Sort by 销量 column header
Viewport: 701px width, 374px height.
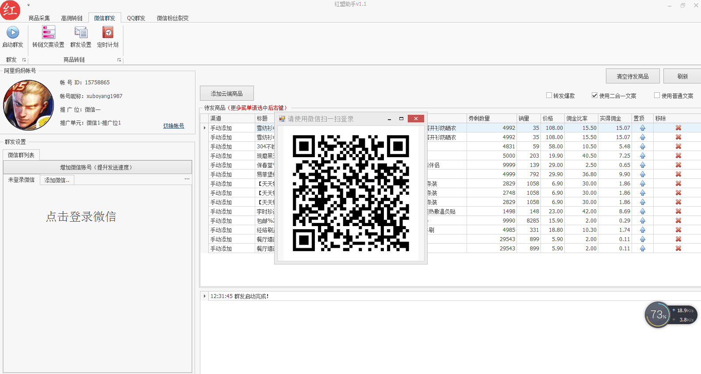pyautogui.click(x=529, y=118)
